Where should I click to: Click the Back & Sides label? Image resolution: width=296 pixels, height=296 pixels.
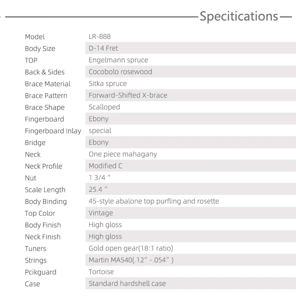click(x=45, y=72)
